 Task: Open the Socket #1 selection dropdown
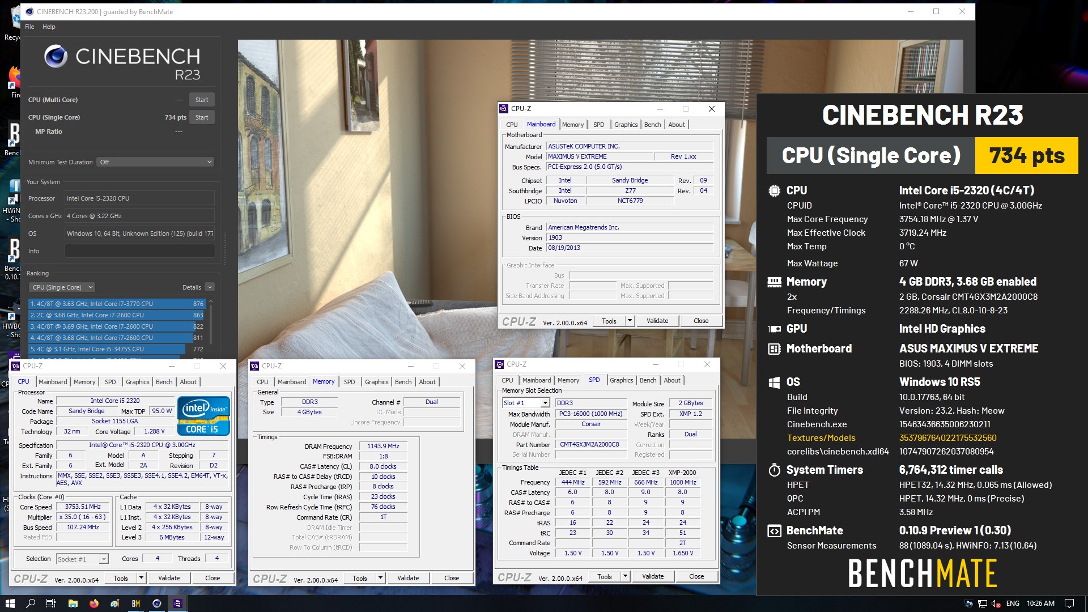tap(82, 559)
